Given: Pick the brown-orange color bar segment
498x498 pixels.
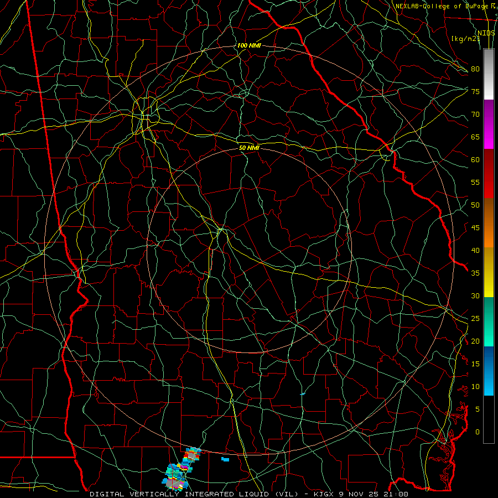Looking at the screenshot, I should [489, 223].
